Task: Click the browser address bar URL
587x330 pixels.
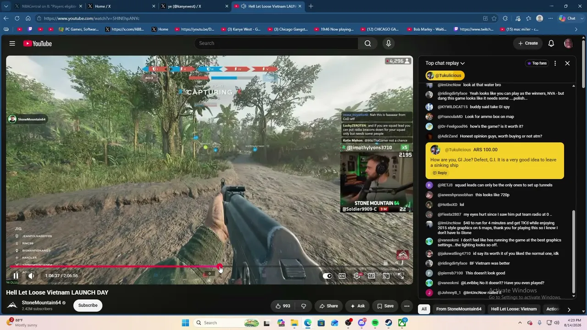Action: pyautogui.click(x=92, y=18)
